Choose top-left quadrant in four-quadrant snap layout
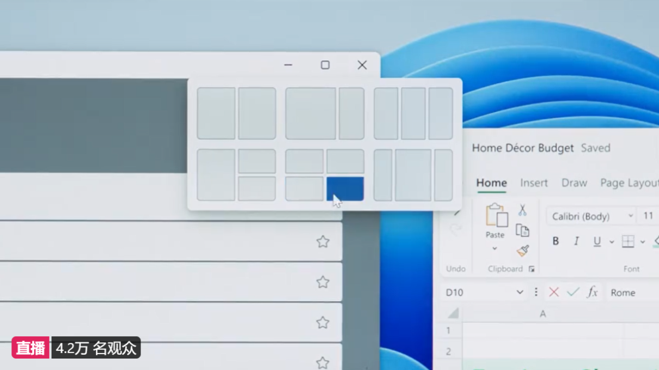 point(304,161)
